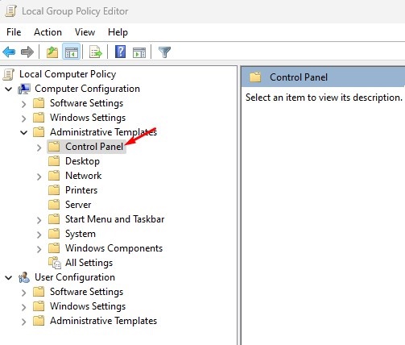Collapse the User Configuration node
405x345 pixels.
pyautogui.click(x=9, y=277)
